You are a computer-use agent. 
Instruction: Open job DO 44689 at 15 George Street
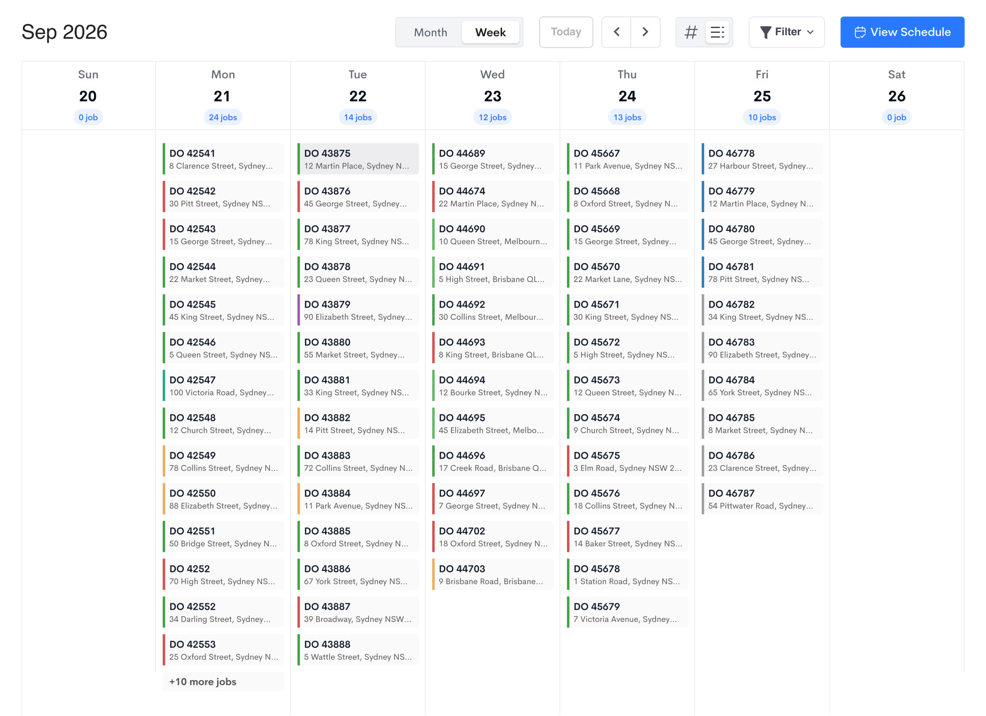(493, 159)
